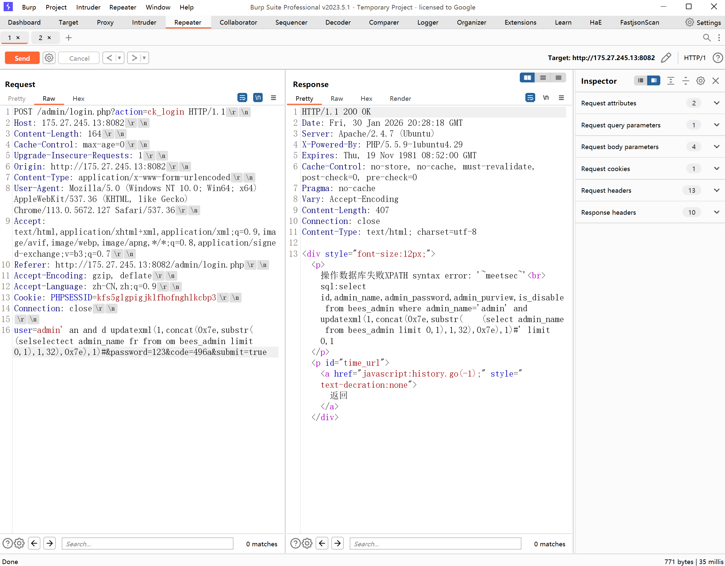Image resolution: width=725 pixels, height=566 pixels.
Task: Click the Inspector settings gear
Action: [x=700, y=81]
